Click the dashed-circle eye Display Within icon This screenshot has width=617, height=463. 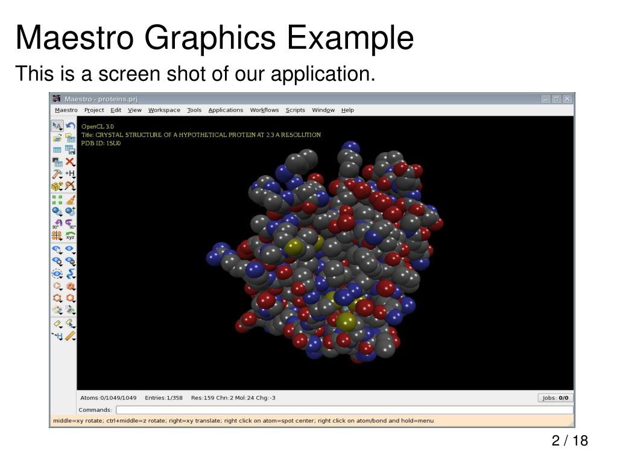(x=57, y=273)
